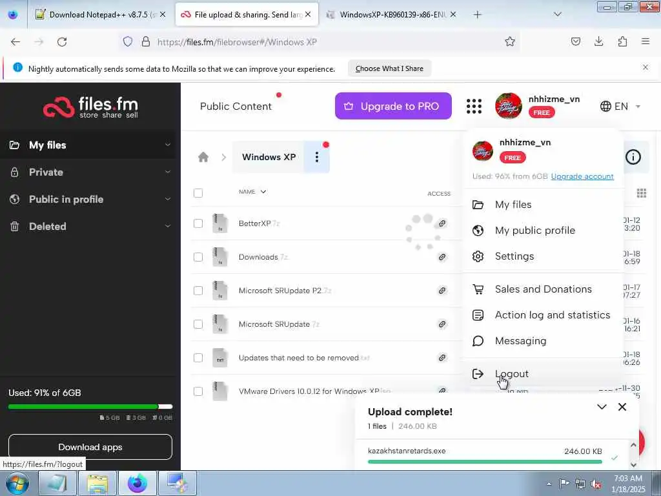The height and width of the screenshot is (496, 661).
Task: Save to Pocket icon
Action: [575, 41]
